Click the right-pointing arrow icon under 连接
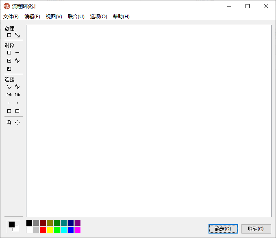 coord(17,103)
